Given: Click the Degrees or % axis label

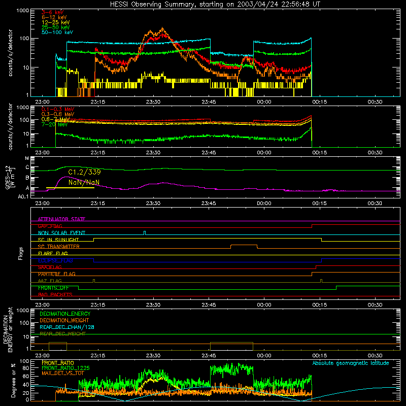Looking at the screenshot, I should [13, 381].
